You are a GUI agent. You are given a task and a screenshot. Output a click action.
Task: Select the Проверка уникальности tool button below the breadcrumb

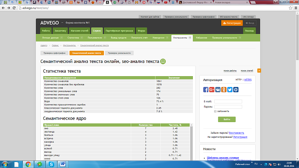(119, 53)
